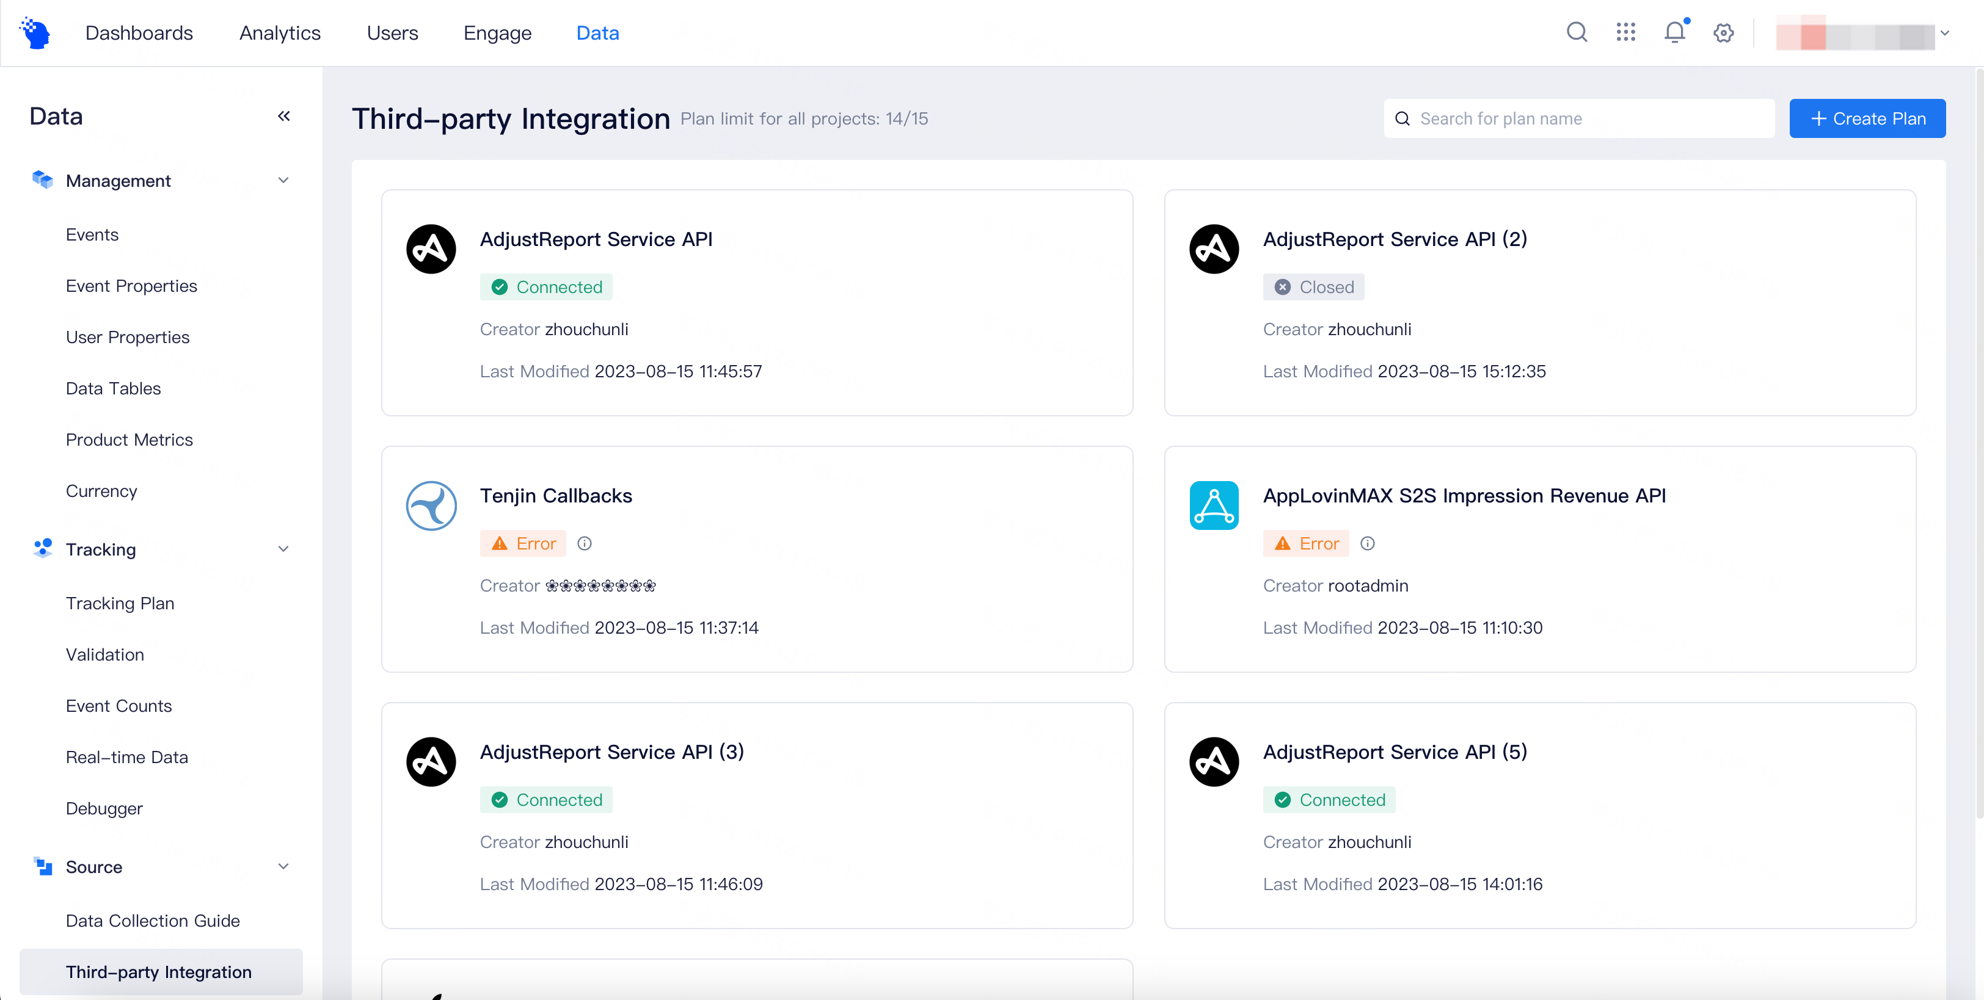Collapse the Management section in the sidebar
1984x1000 pixels.
[x=283, y=179]
